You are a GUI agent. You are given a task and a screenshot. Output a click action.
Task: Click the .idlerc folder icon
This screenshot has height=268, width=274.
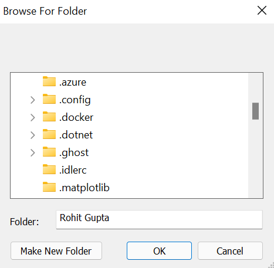[49, 169]
